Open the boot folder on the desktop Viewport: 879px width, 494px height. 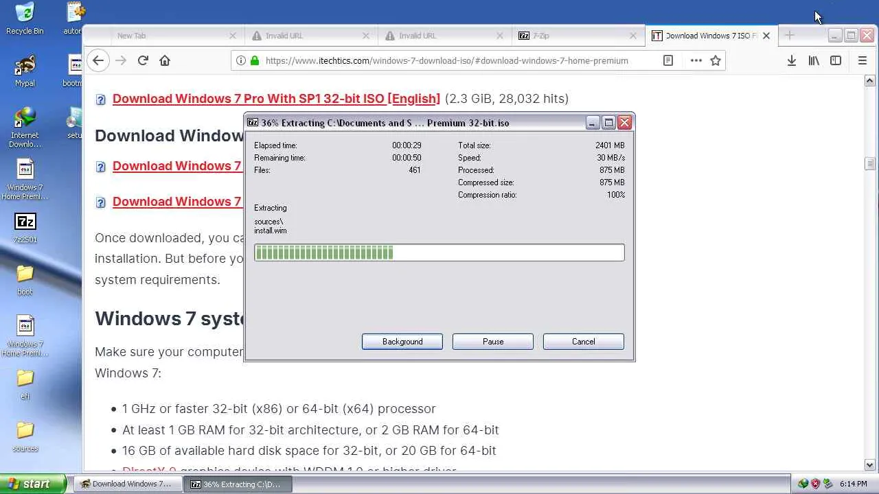pos(25,280)
